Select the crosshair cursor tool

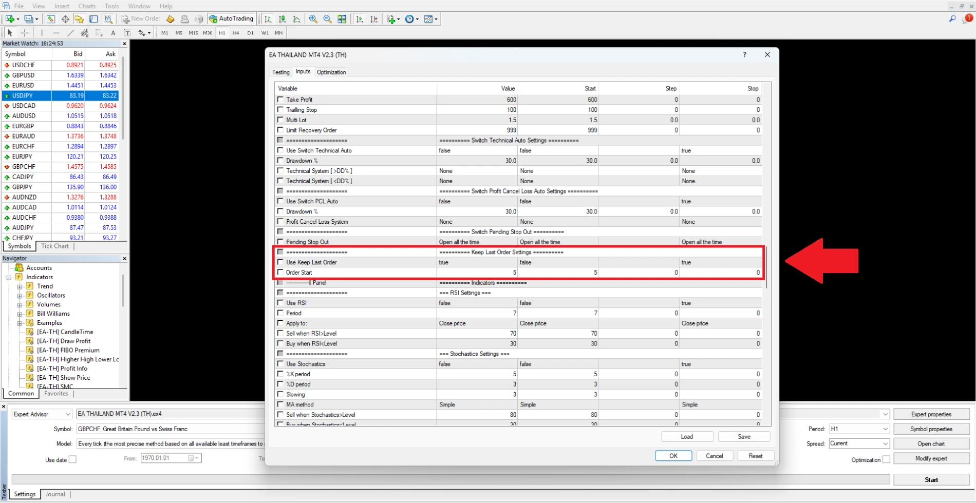tap(24, 33)
